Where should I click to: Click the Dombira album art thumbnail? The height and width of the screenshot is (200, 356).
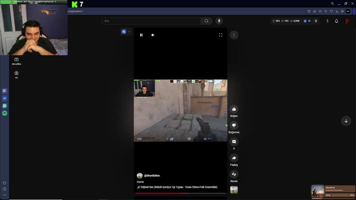coord(318,191)
